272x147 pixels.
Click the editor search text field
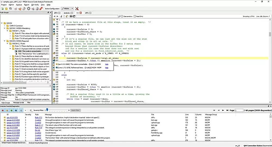tap(97, 16)
